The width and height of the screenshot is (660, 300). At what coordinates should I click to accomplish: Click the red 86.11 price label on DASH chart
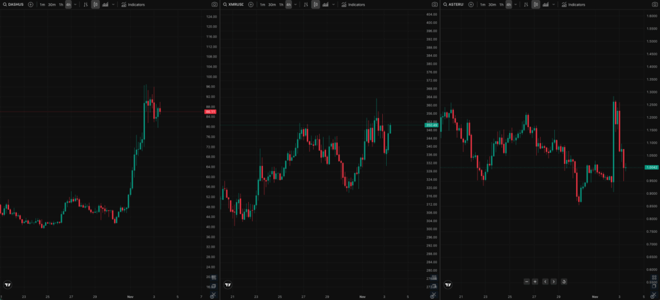pyautogui.click(x=211, y=112)
